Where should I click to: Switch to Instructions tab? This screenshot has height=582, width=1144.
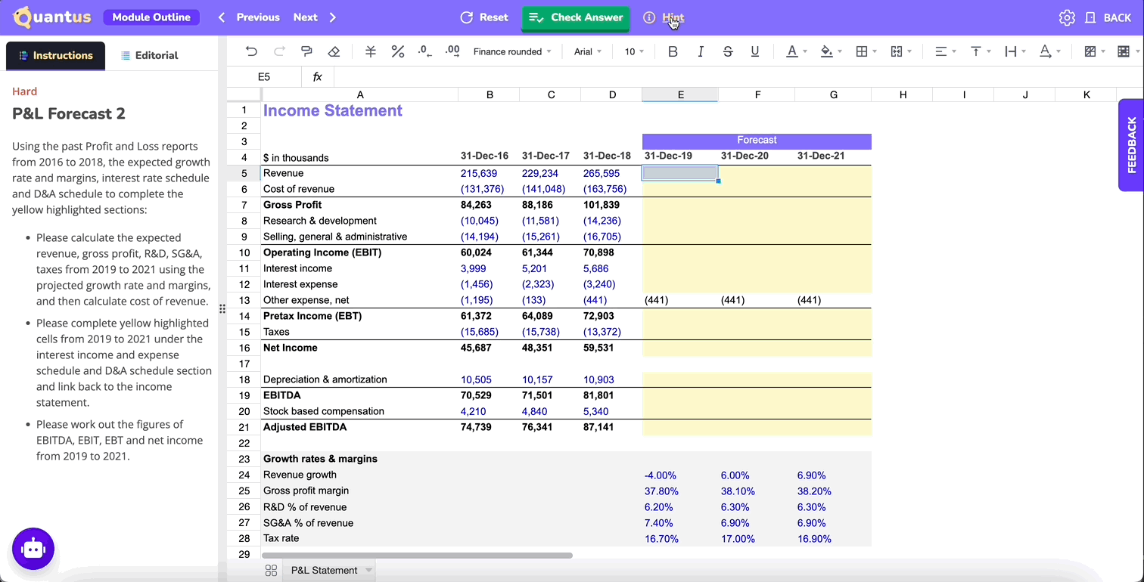coord(55,55)
